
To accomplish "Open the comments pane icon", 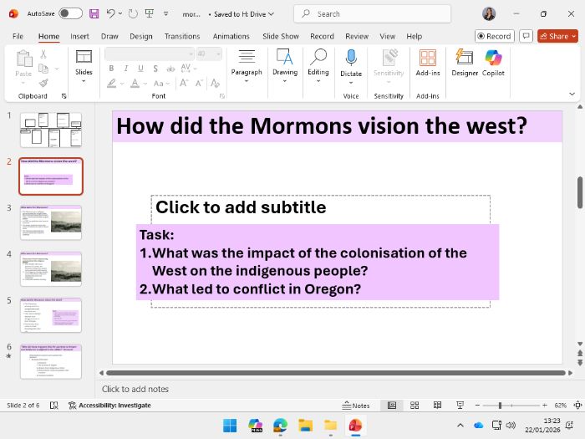I will coord(526,36).
